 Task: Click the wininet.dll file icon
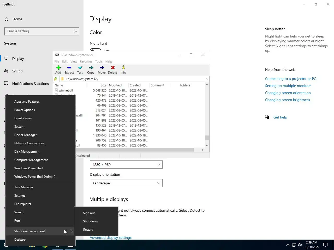pyautogui.click(x=56, y=90)
